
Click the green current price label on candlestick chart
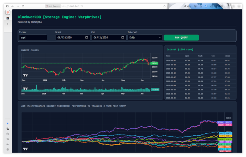pos(155,63)
